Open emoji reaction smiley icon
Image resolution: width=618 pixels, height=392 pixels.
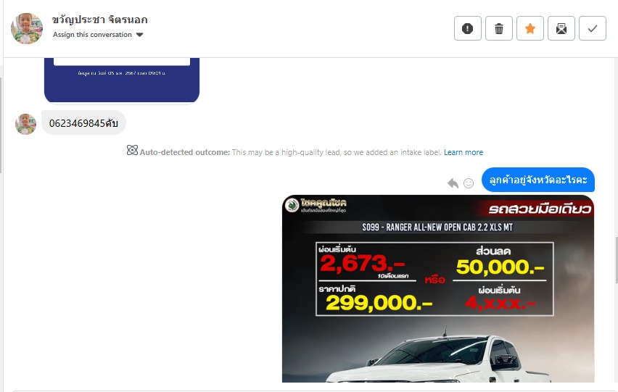click(469, 183)
